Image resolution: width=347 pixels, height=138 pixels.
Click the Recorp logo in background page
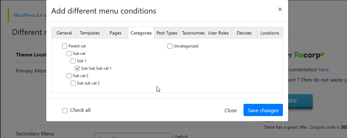click(x=309, y=55)
